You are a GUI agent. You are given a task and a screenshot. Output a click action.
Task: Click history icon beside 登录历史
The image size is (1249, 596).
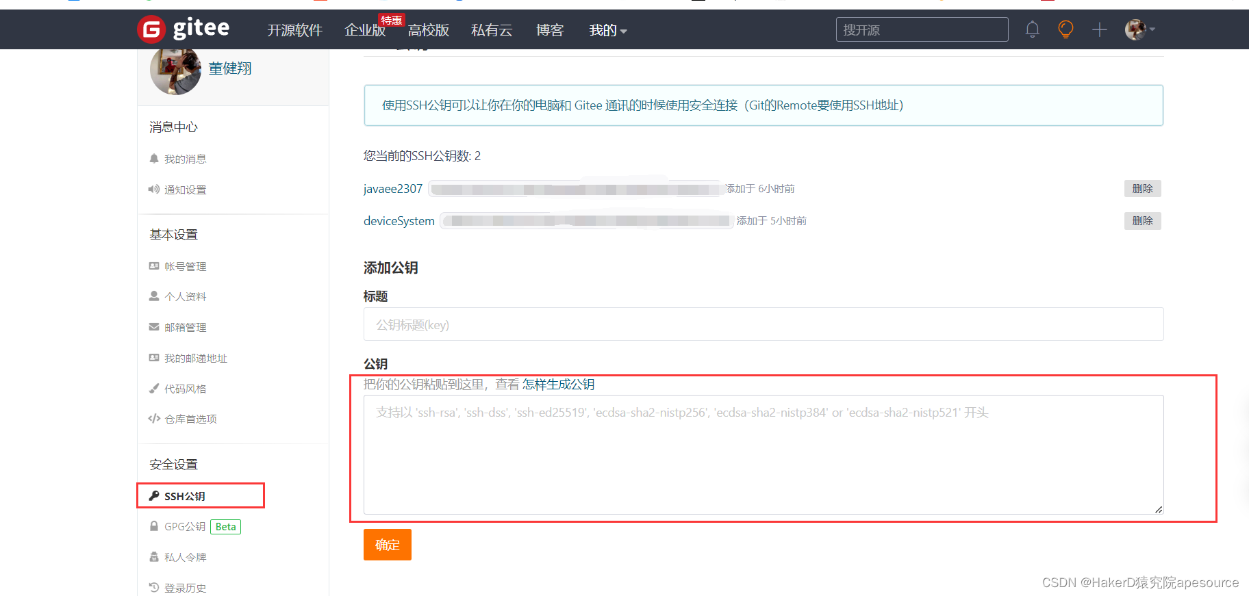(154, 588)
